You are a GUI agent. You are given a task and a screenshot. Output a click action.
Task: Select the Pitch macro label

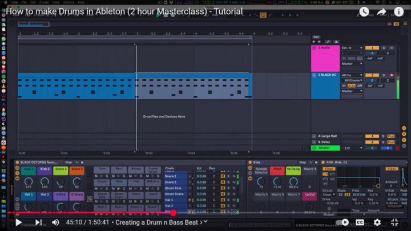[x=277, y=169]
